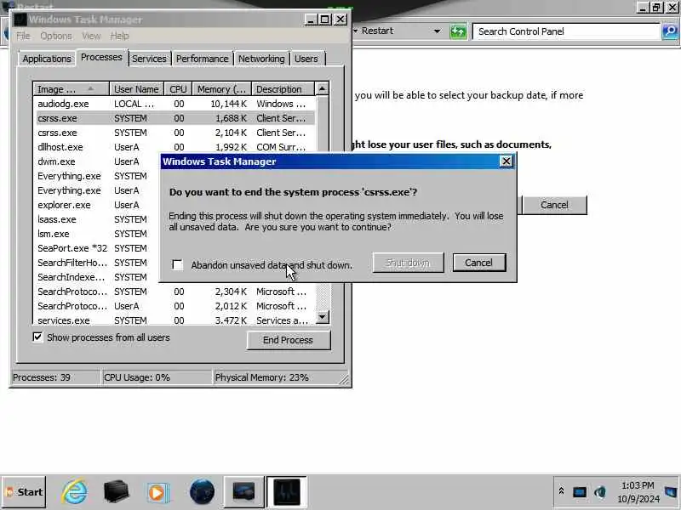Switch to the Performance tab
The height and width of the screenshot is (510, 681).
tap(203, 59)
